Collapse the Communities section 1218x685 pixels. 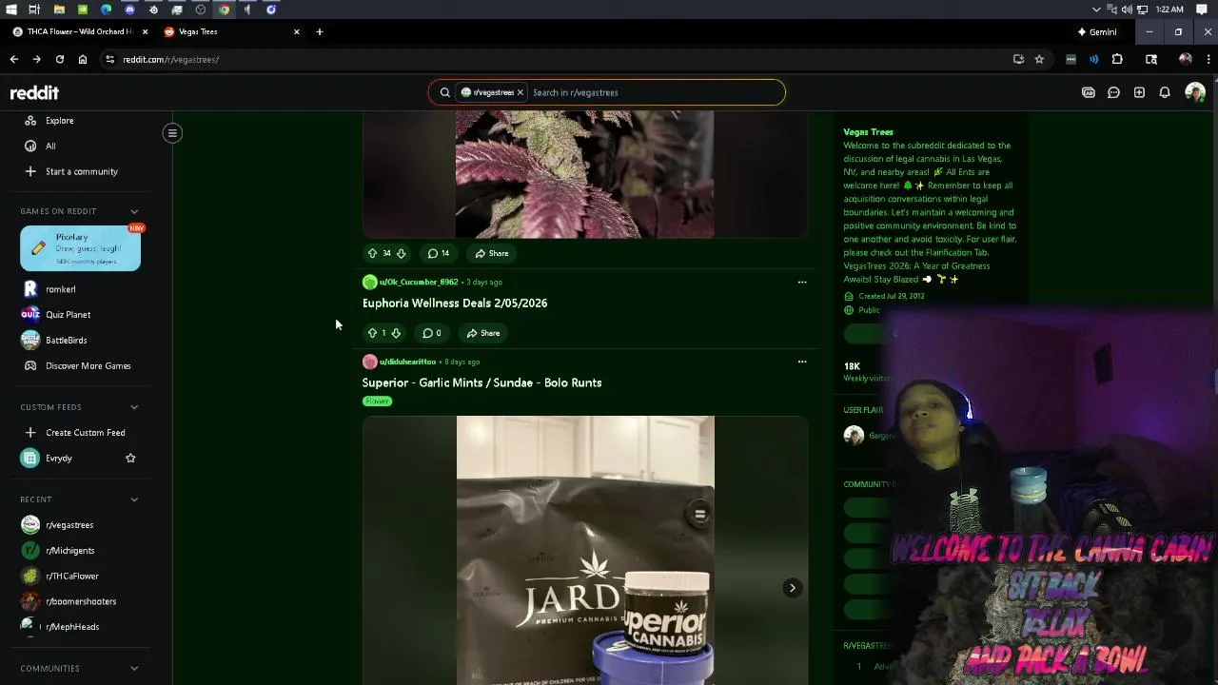tap(134, 669)
